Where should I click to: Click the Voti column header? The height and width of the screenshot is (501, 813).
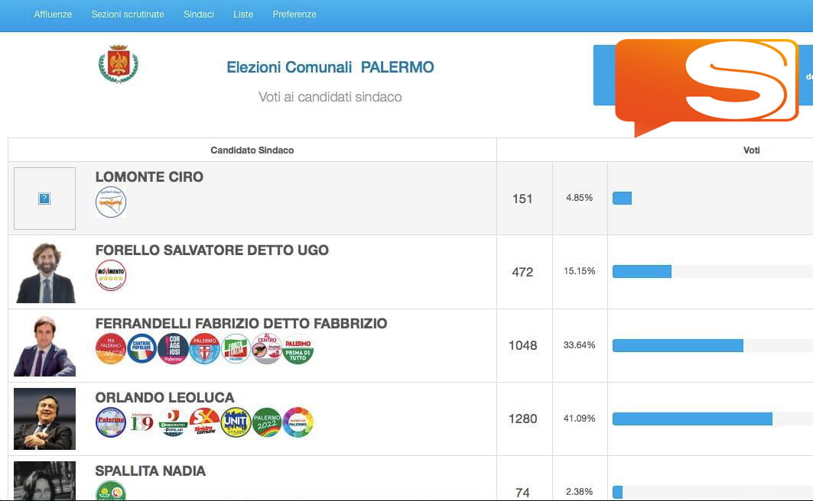coord(751,150)
